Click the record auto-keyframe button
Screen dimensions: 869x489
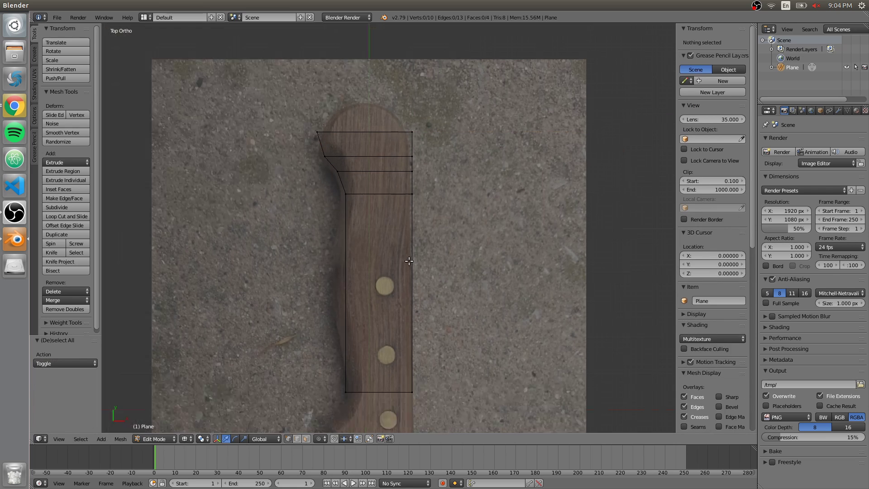click(x=442, y=484)
